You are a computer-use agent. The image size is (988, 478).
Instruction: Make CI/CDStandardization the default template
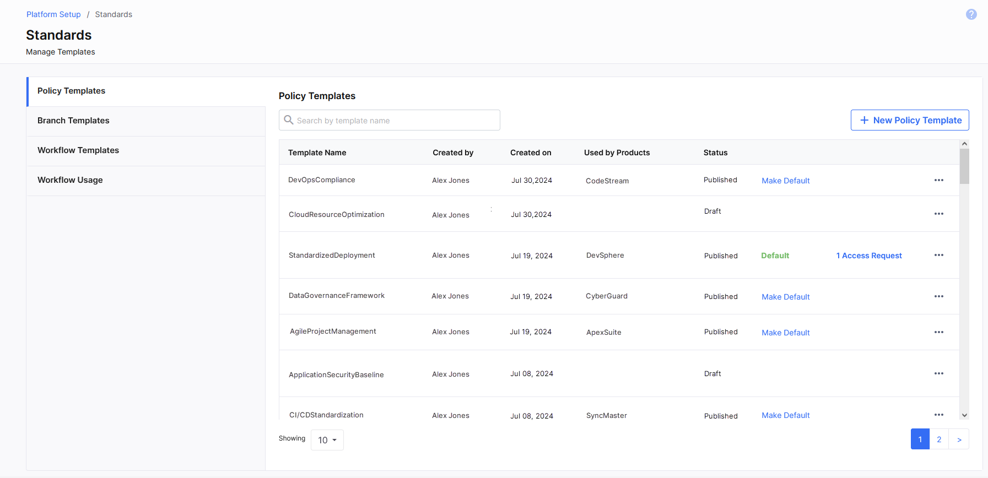[786, 415]
